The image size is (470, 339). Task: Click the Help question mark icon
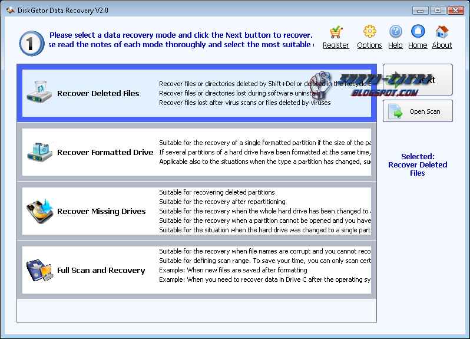coord(395,31)
